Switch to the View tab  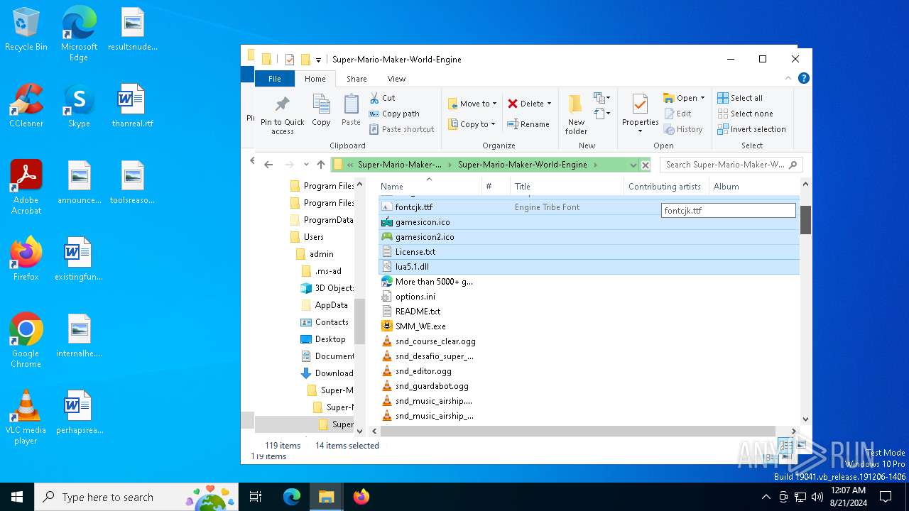click(x=396, y=79)
